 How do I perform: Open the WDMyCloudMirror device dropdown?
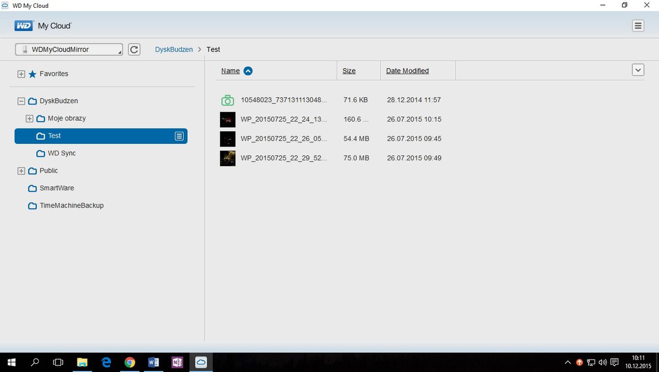[69, 49]
